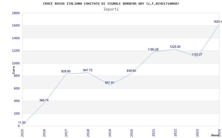Click x-axis year 2023

pyautogui.click(x=197, y=133)
